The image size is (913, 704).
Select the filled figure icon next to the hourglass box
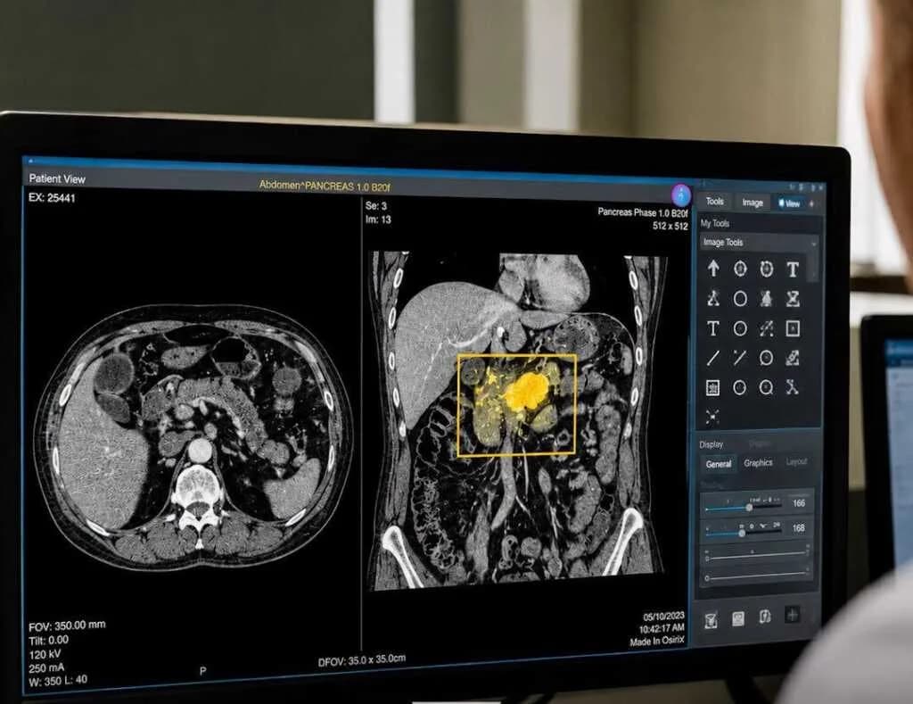click(766, 299)
